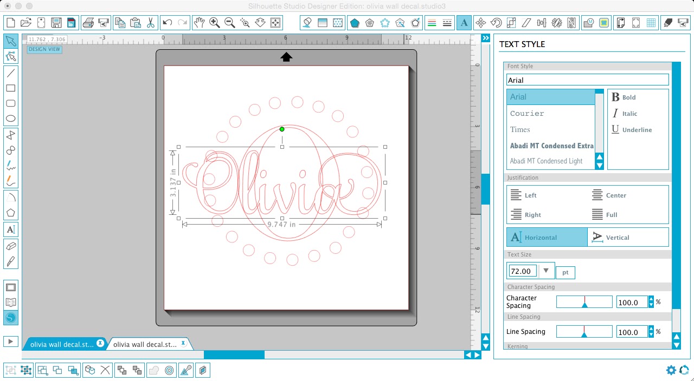Click the Send to Silhouette arrow icon
Screen dimensions: 694x381
11,341
